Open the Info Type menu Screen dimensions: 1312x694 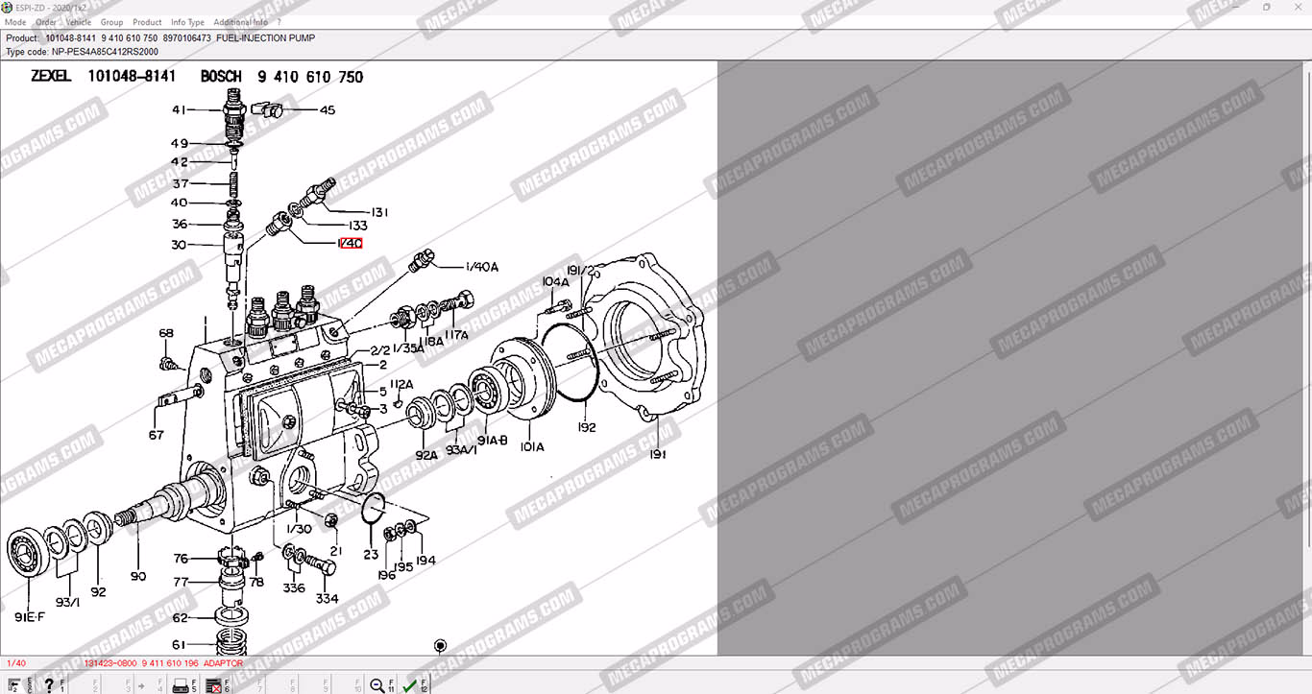[187, 22]
